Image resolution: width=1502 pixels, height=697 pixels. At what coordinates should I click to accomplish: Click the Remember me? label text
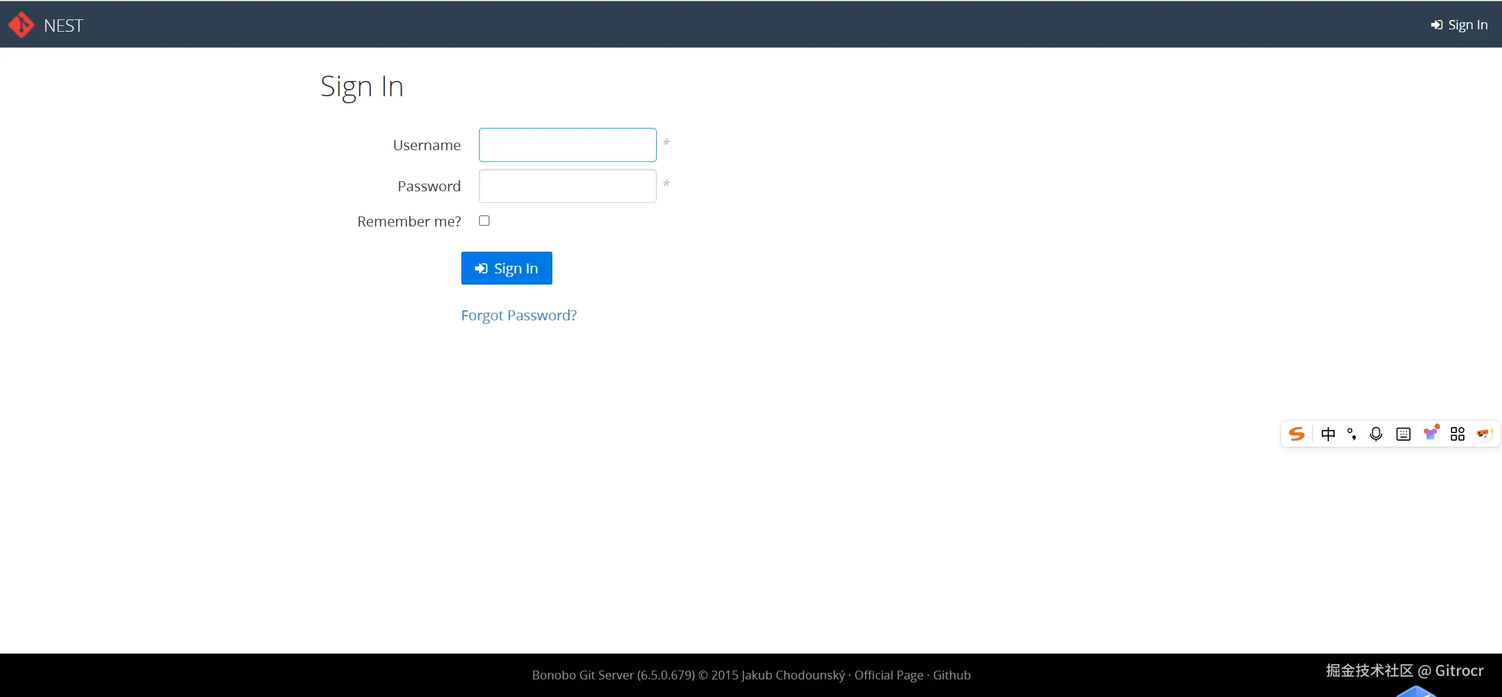tap(409, 221)
